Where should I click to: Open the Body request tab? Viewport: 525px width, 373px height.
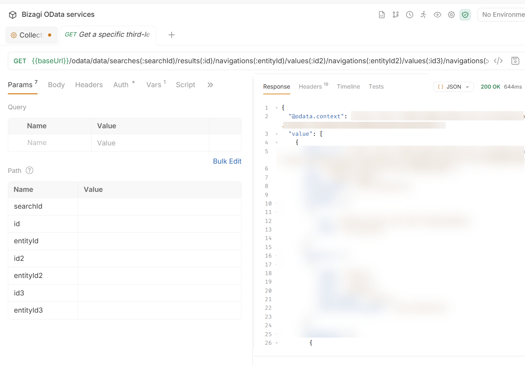pyautogui.click(x=56, y=85)
